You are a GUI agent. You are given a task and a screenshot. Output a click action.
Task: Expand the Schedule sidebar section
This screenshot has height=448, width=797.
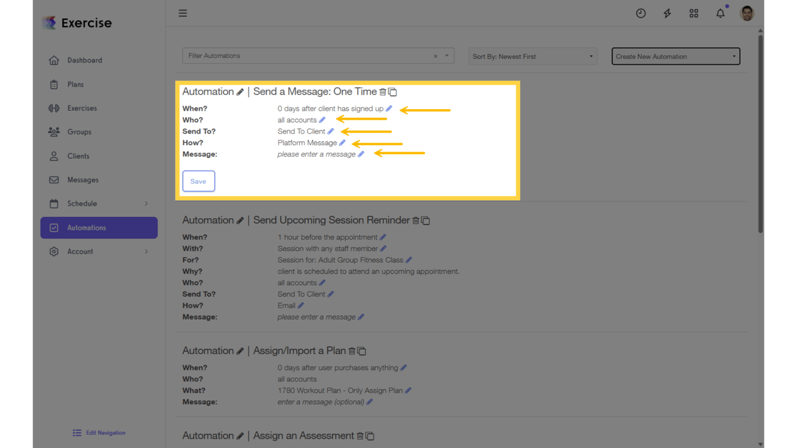pyautogui.click(x=99, y=204)
